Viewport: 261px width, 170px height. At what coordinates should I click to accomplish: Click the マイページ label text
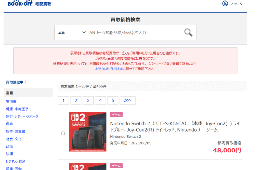click(236, 4)
